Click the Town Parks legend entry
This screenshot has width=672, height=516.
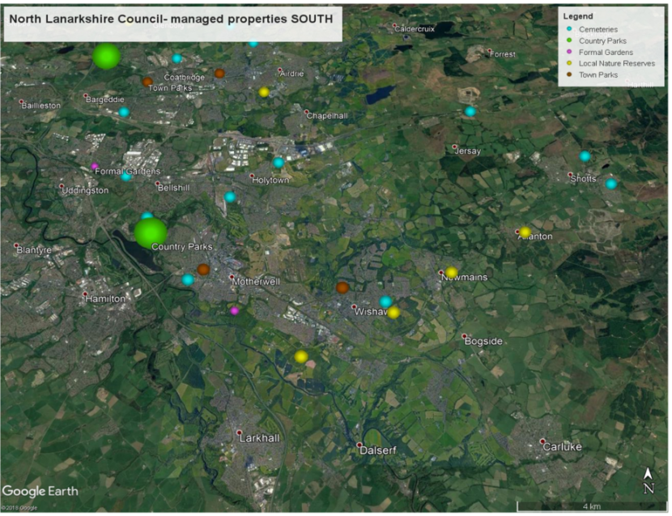[598, 75]
